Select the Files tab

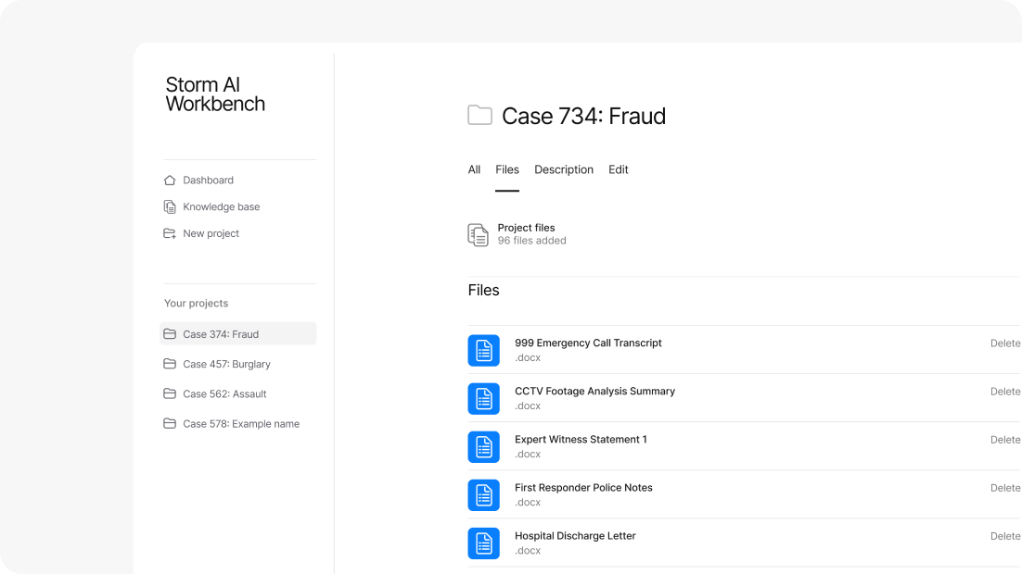[x=507, y=169]
